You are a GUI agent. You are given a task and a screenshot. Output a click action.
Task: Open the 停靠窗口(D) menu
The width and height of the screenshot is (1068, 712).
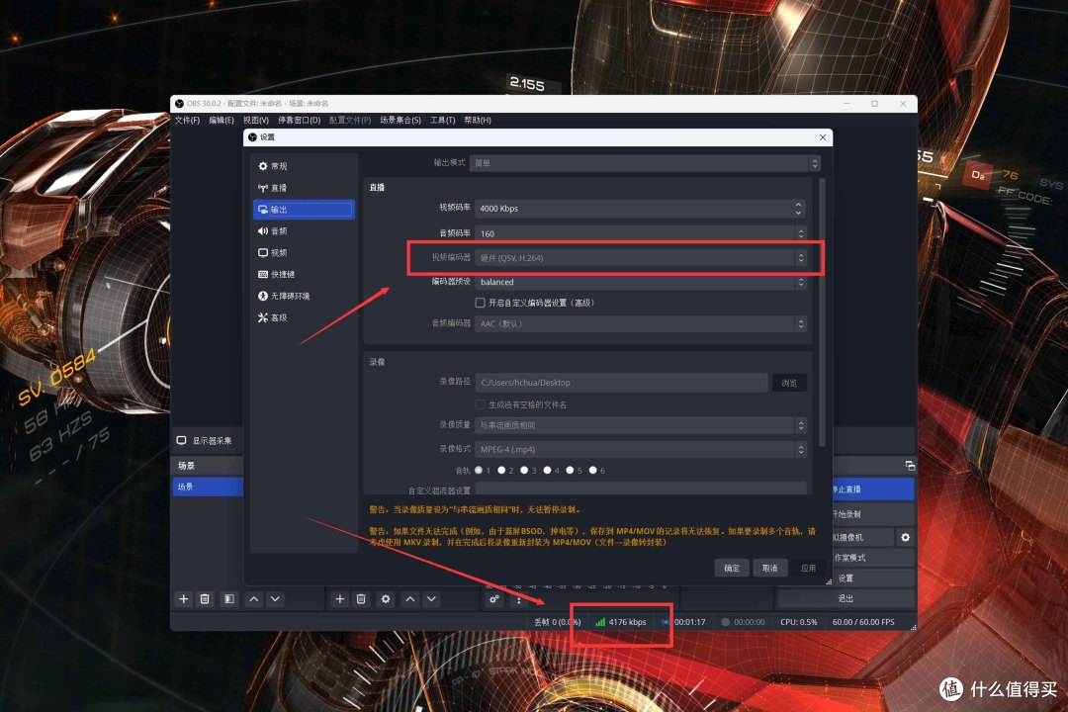[299, 121]
